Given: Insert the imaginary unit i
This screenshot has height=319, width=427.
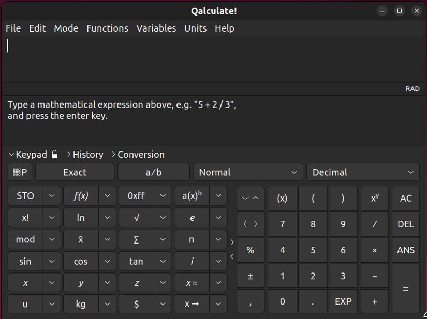Looking at the screenshot, I should [x=192, y=261].
